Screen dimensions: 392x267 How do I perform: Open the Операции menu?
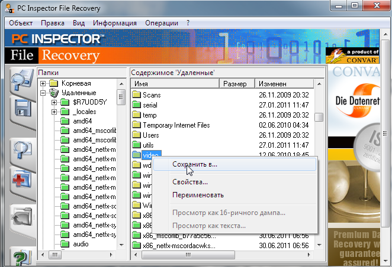pyautogui.click(x=162, y=23)
